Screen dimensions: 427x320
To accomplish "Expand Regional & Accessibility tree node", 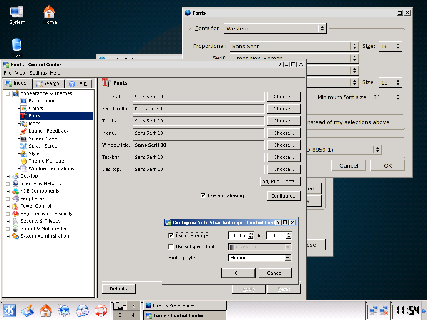I will click(x=8, y=214).
